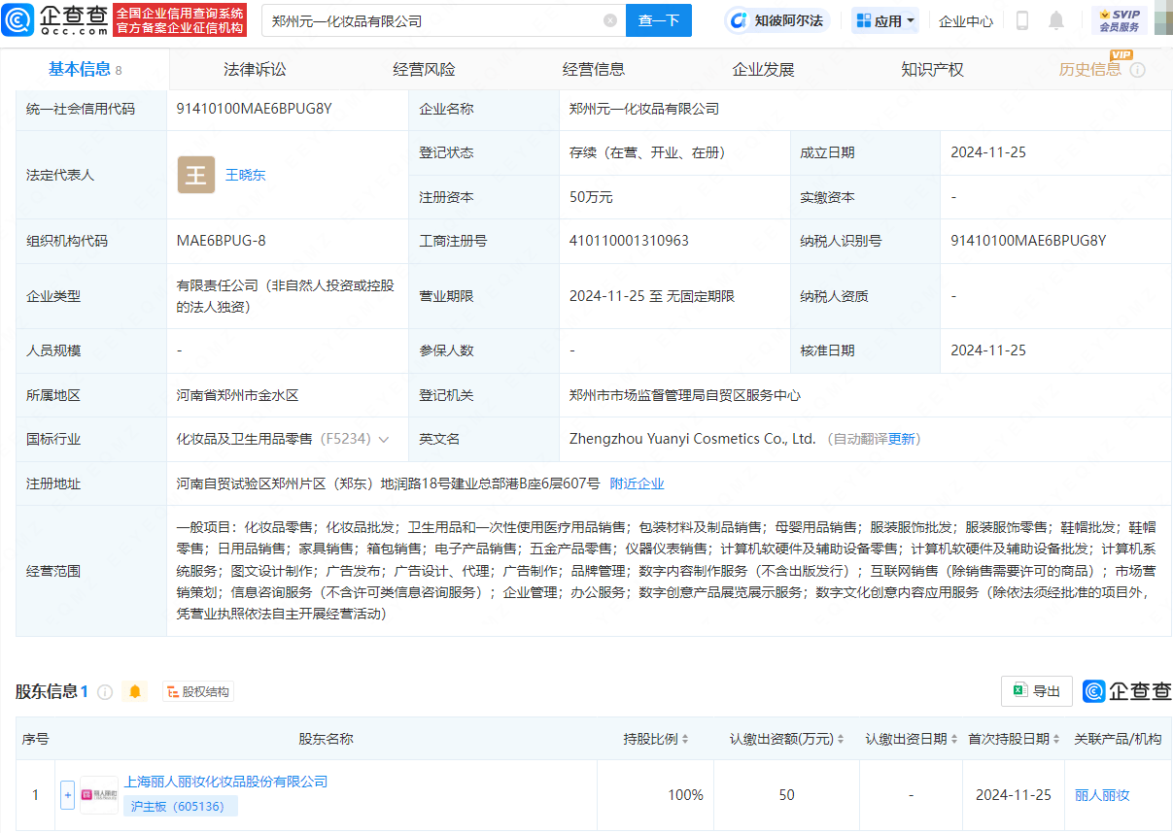Open related product 丽人丽妆 link
This screenshot has width=1173, height=833.
tap(1102, 795)
